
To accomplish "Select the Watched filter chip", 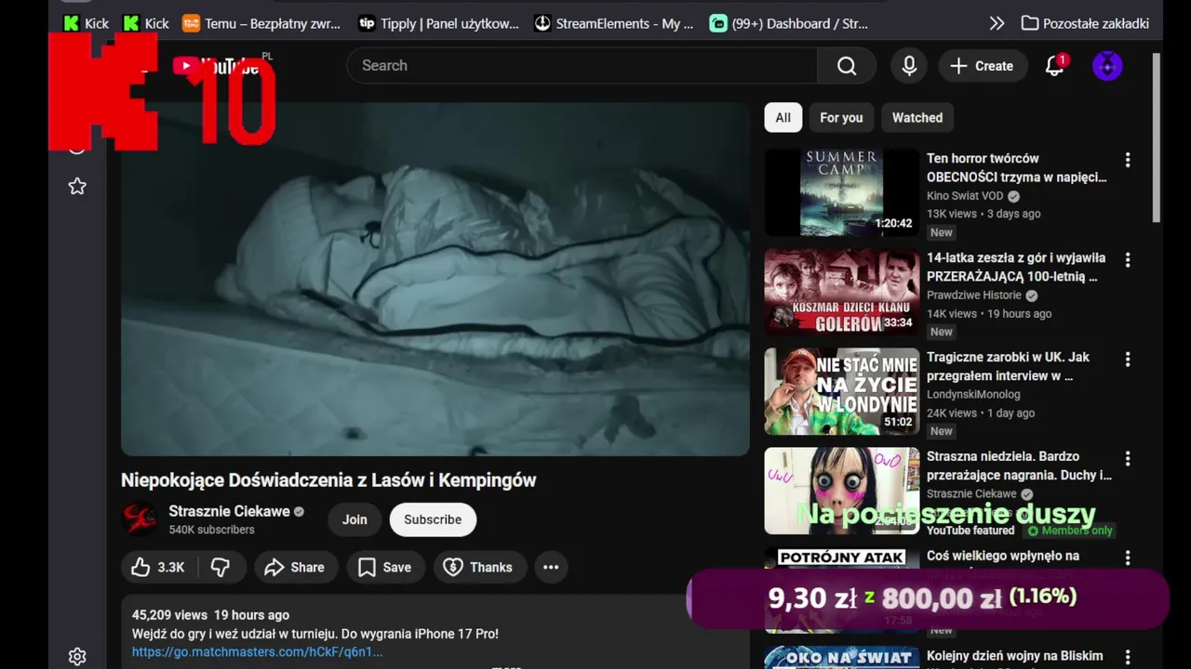I will click(917, 118).
